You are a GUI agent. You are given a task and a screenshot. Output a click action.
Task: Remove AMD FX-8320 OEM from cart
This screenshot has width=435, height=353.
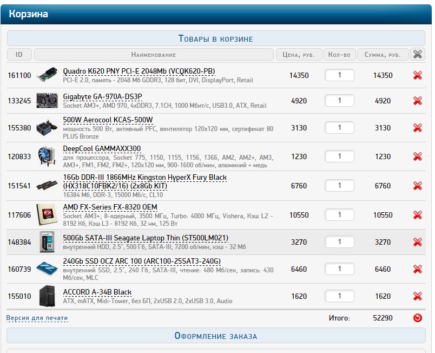tap(418, 215)
